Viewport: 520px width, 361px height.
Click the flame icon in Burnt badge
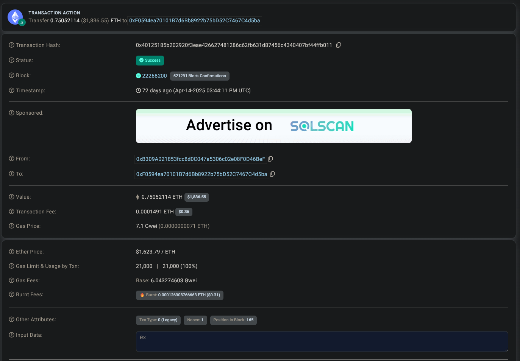142,295
